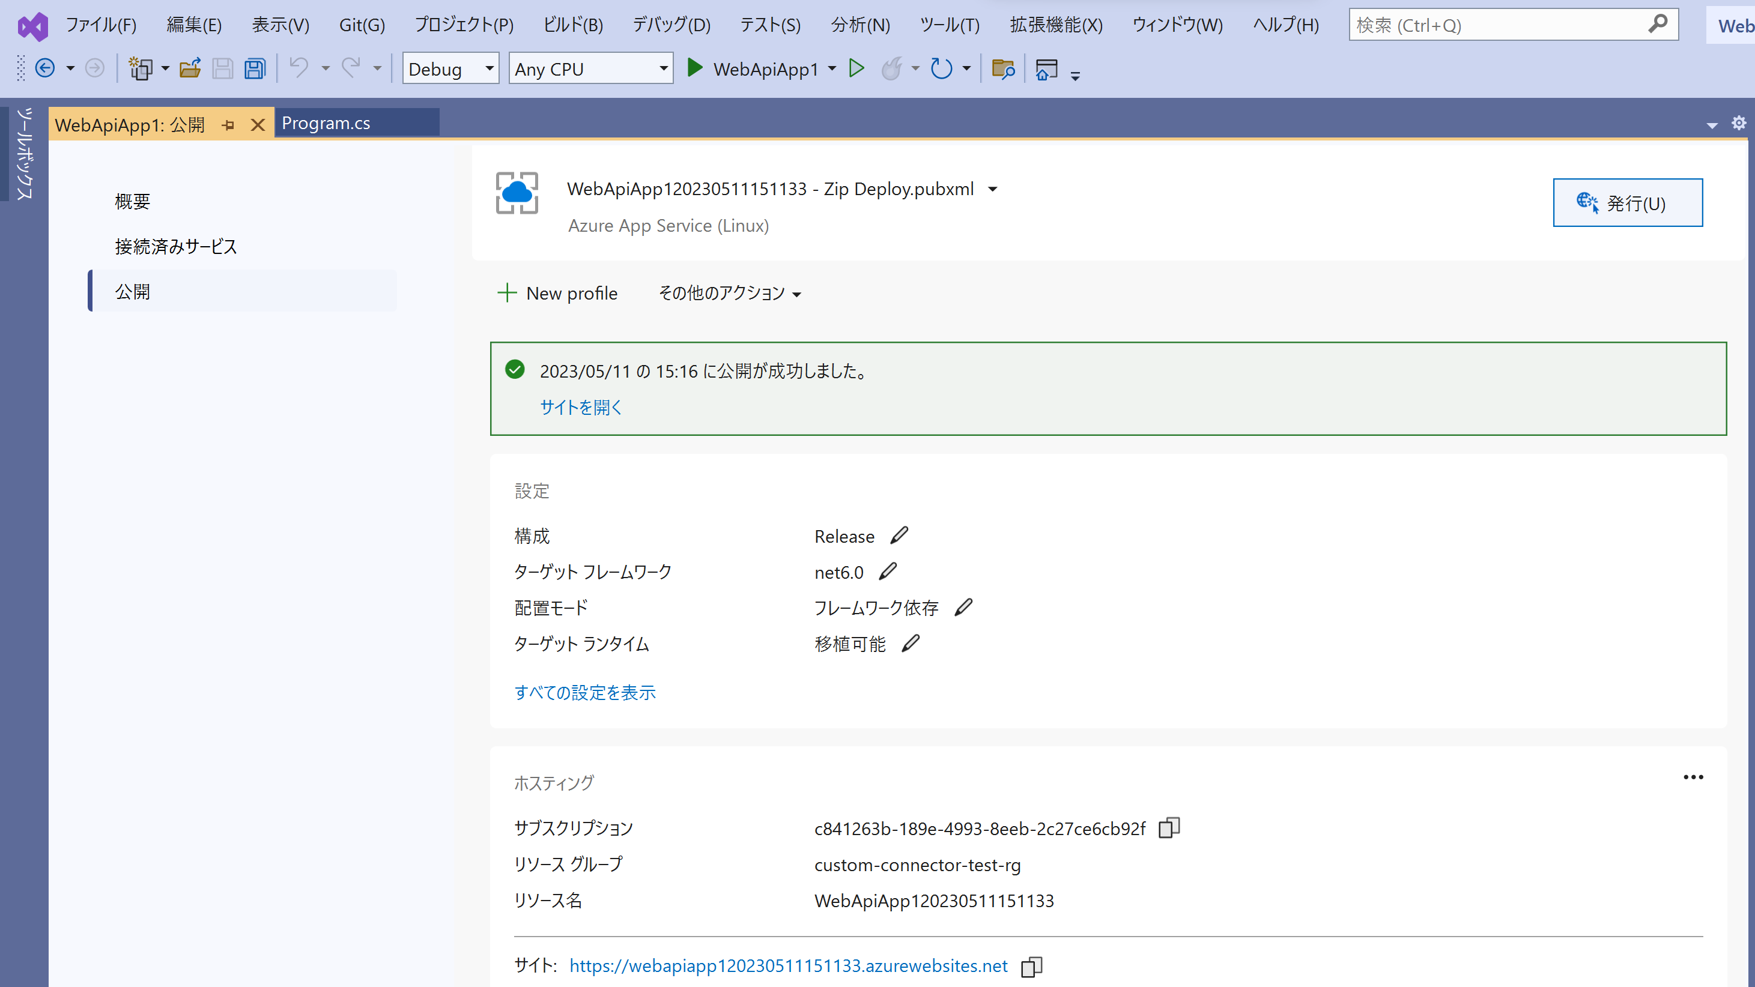Open the ツールボックス side panel tab
1755x987 pixels.
pyautogui.click(x=24, y=154)
